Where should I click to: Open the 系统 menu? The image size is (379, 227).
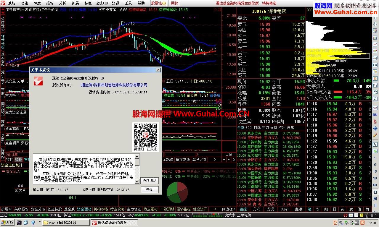point(12,3)
